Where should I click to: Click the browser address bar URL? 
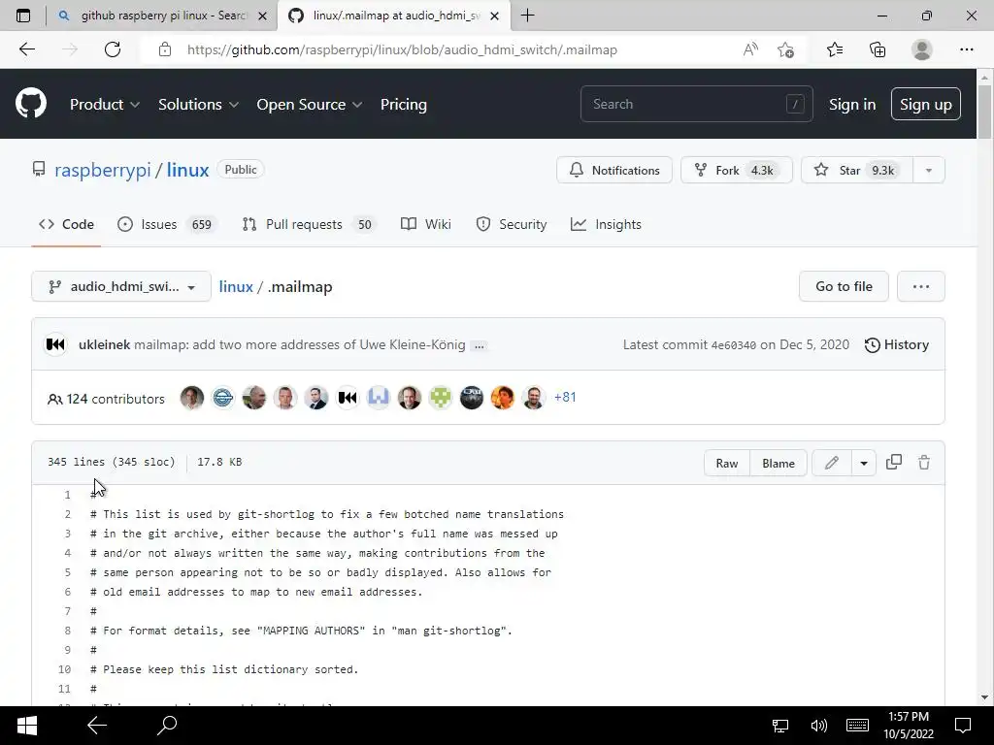point(402,50)
